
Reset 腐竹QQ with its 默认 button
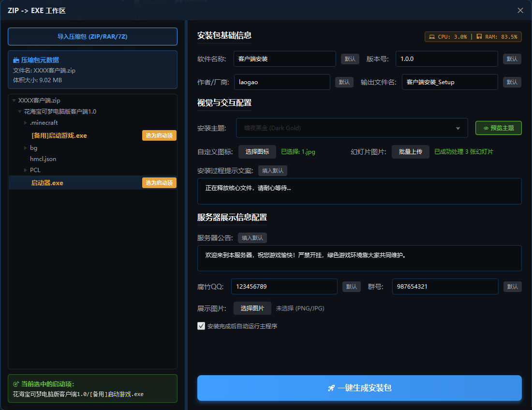pos(351,287)
